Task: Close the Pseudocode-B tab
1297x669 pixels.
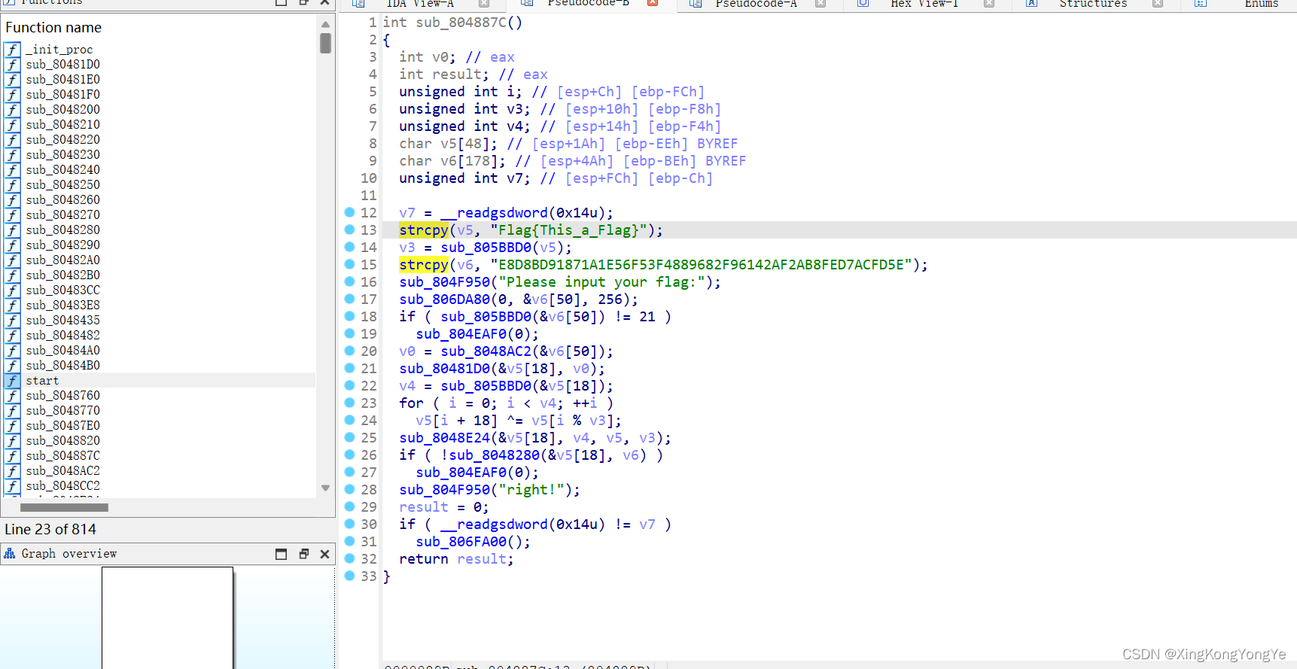Action: (653, 3)
